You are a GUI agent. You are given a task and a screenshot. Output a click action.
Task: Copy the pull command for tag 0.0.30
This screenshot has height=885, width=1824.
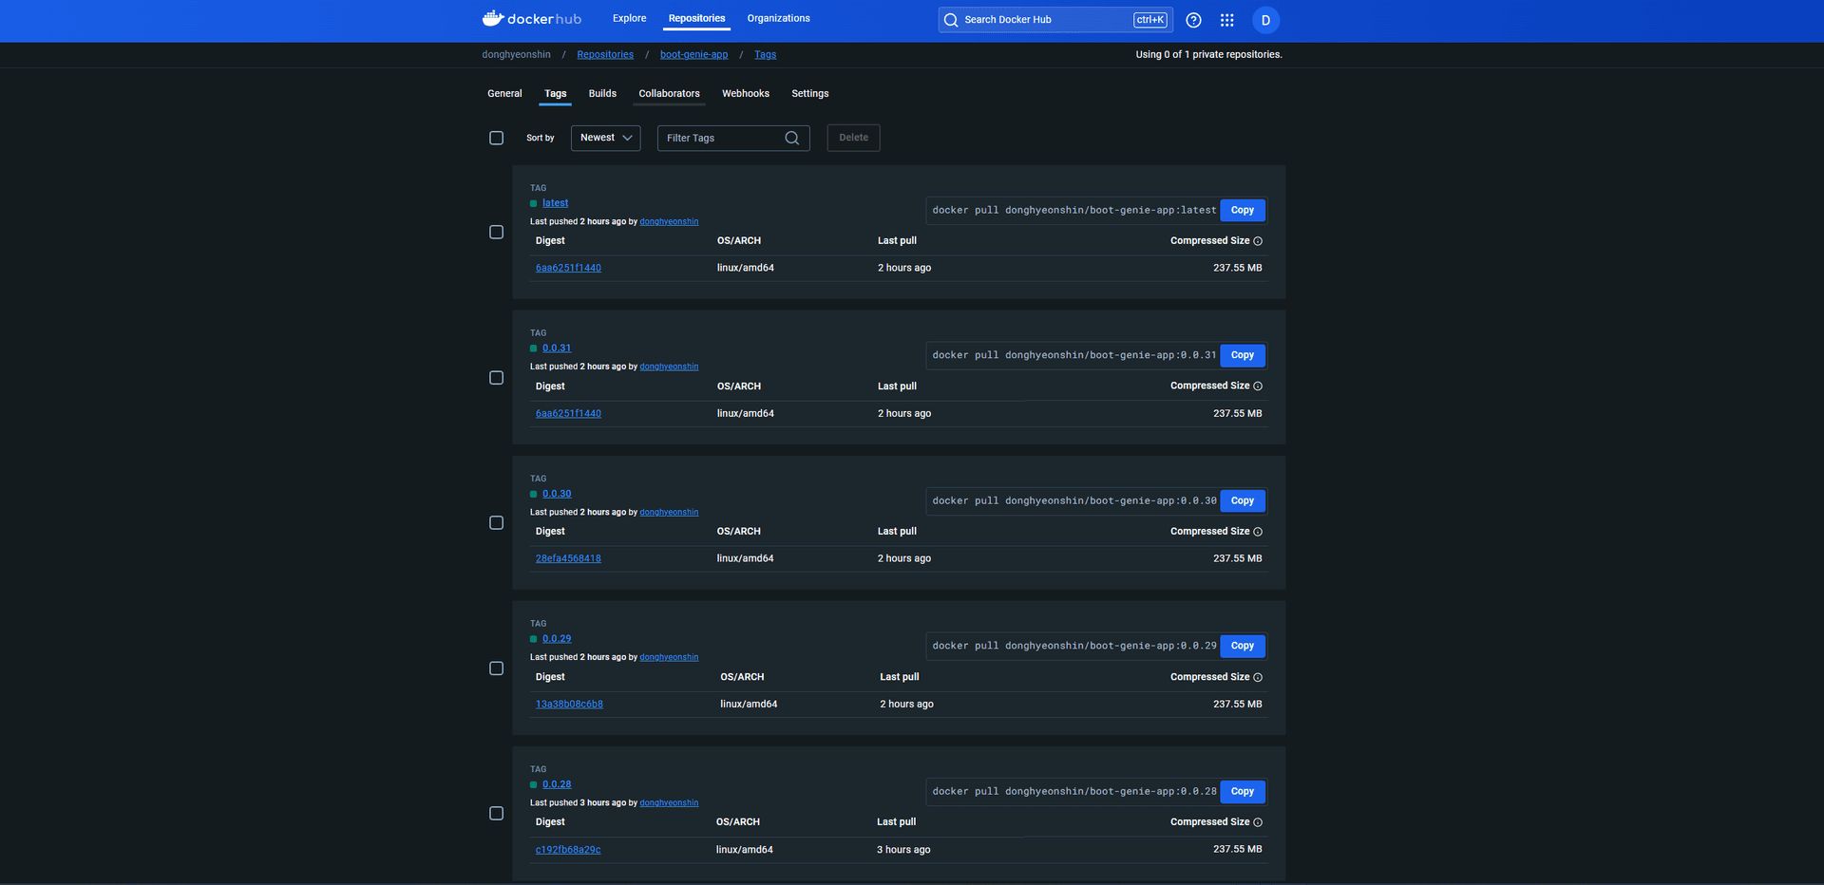click(1243, 500)
